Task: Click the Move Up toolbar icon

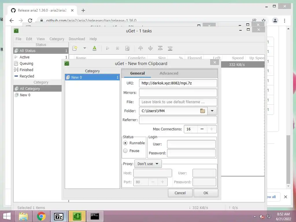Action: pos(141,48)
